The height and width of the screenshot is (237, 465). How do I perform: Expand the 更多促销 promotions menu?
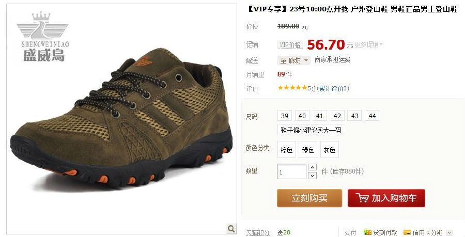(x=368, y=45)
